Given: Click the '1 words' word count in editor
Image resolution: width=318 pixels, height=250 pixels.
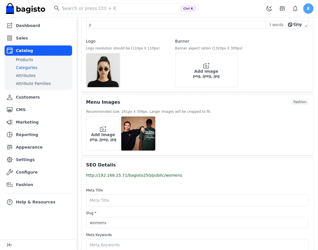Looking at the screenshot, I should coord(276,25).
